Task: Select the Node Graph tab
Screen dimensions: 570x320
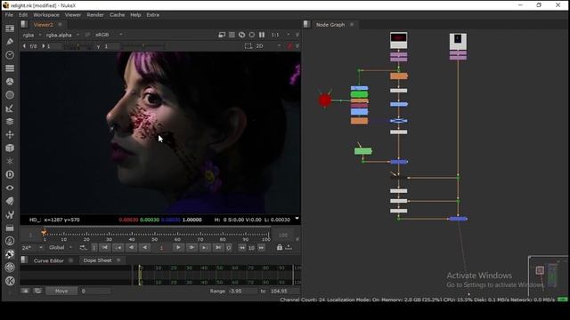Action: coord(330,25)
